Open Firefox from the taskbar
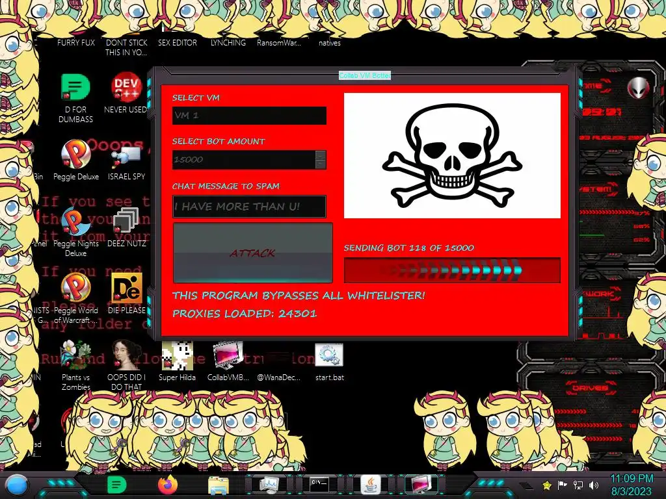This screenshot has width=666, height=499. click(x=168, y=485)
